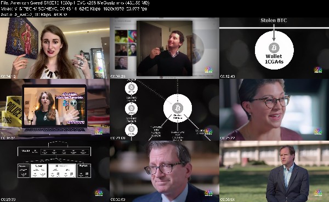Click the timestamp on the Stolen BTC thumbnail

click(x=228, y=76)
